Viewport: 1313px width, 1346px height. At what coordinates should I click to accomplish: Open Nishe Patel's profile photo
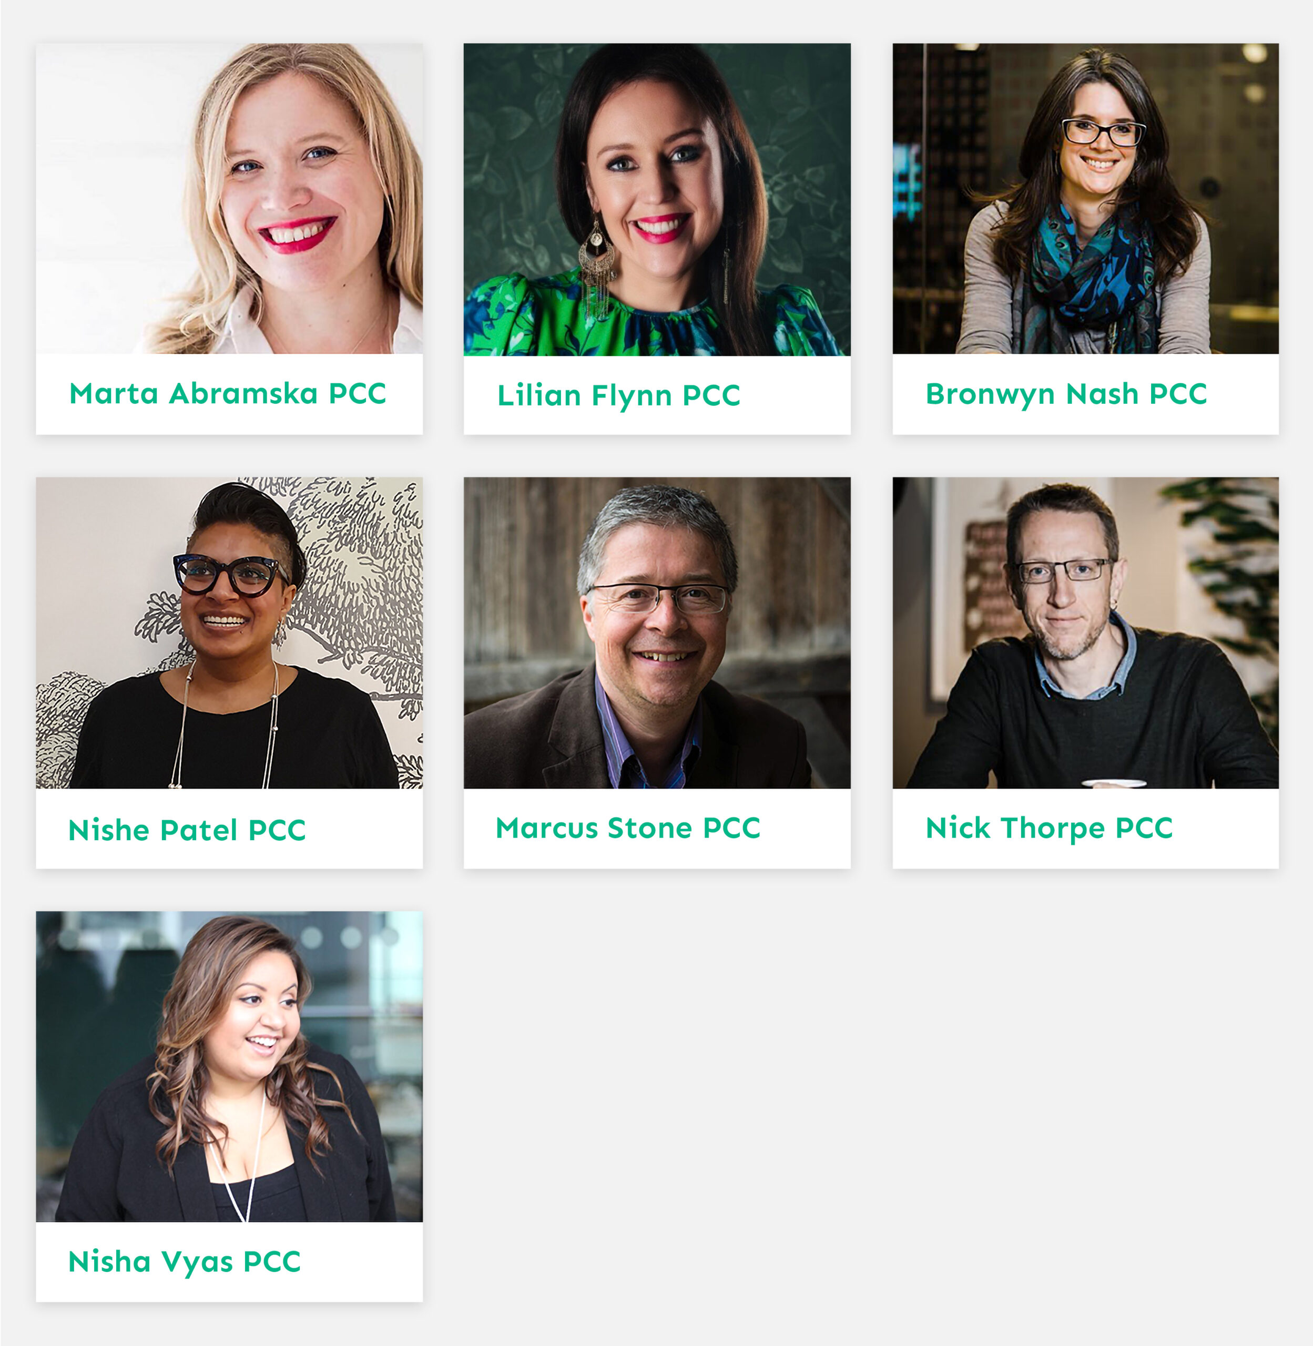229,633
